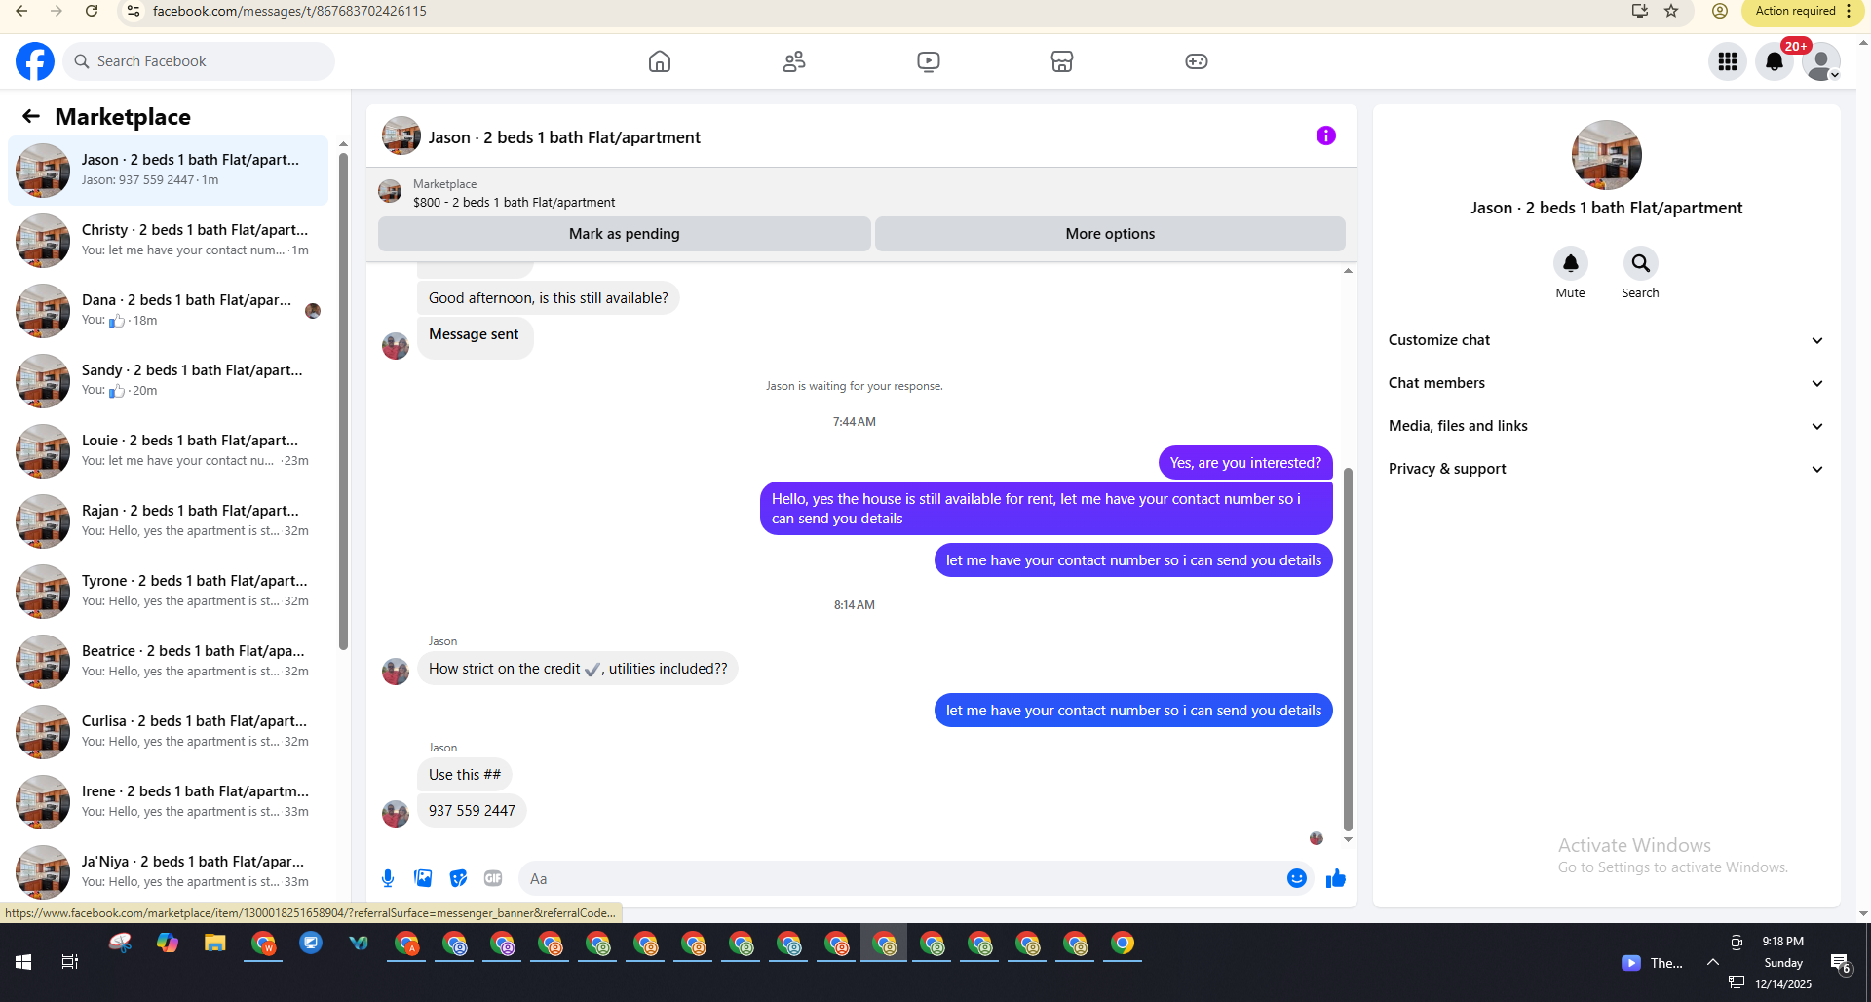This screenshot has width=1871, height=1002.
Task: Open Rajan conversation
Action: point(168,521)
